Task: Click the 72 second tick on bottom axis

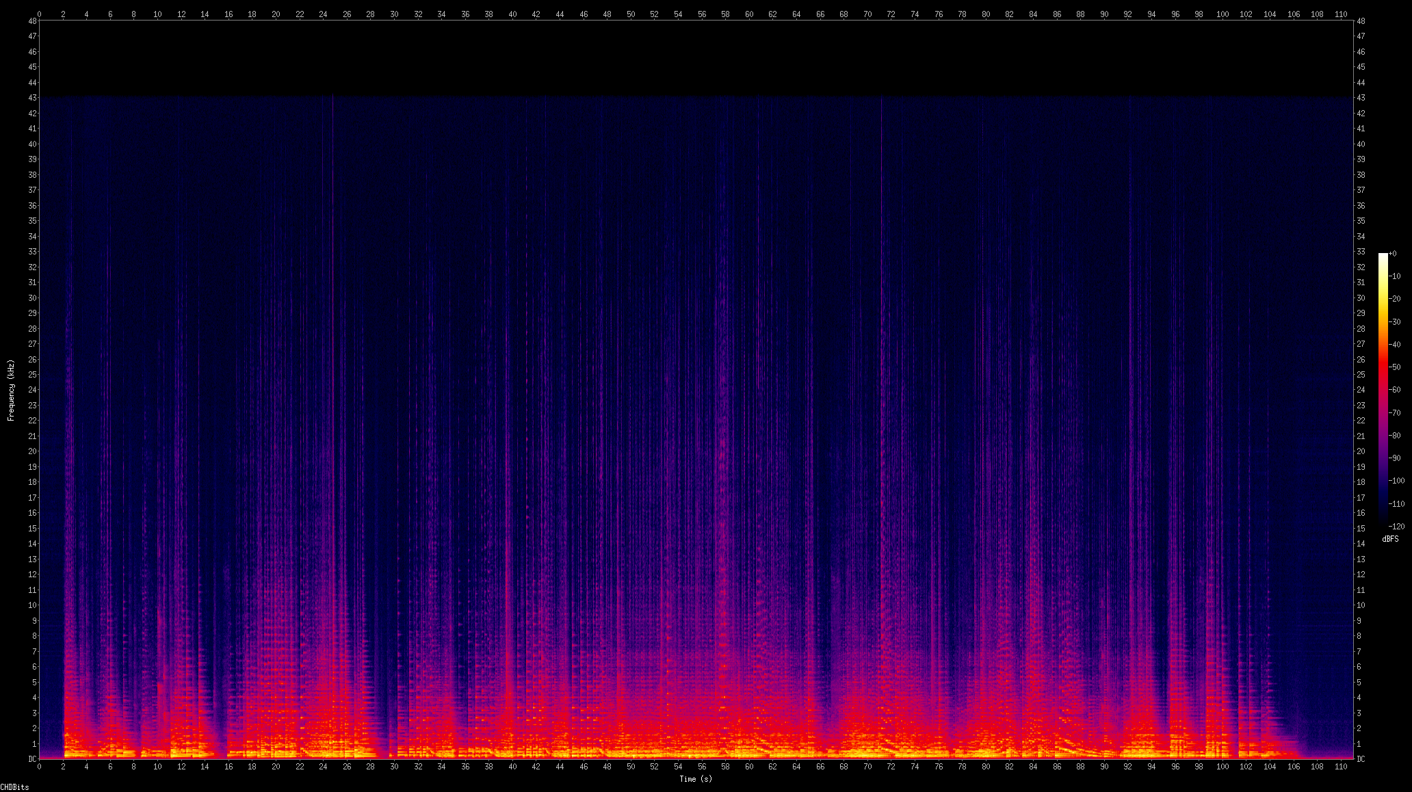Action: pyautogui.click(x=891, y=767)
